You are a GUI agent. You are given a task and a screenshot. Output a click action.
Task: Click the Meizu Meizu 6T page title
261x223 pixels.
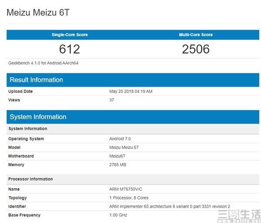click(x=38, y=13)
